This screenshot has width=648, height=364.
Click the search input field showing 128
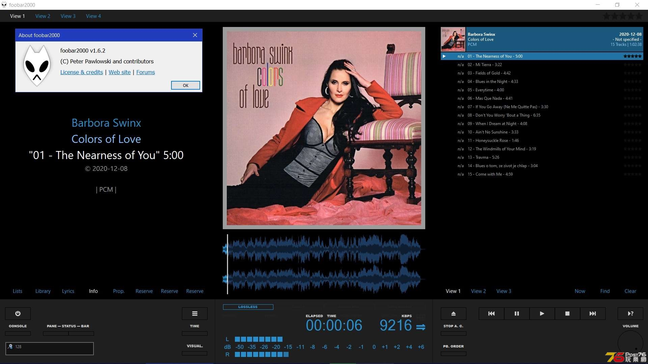click(50, 348)
